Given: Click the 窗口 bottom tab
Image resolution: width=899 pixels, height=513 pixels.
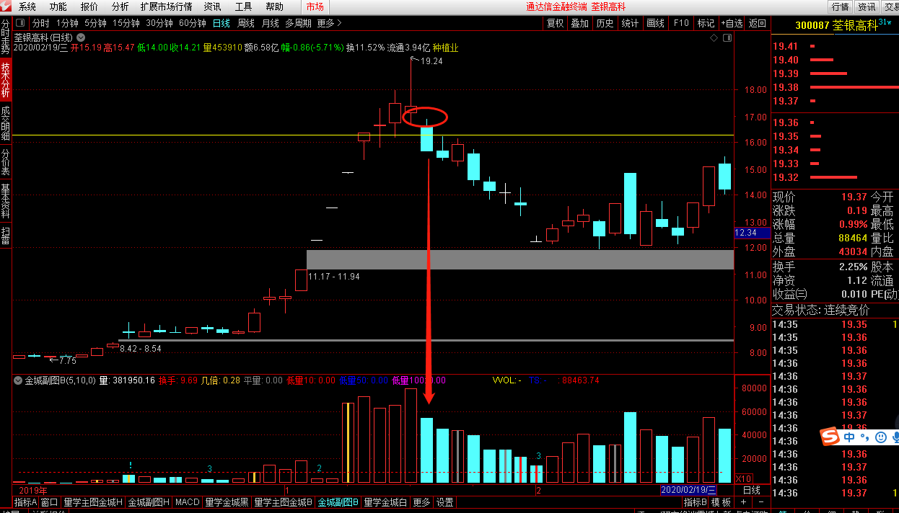Looking at the screenshot, I should pyautogui.click(x=49, y=502).
